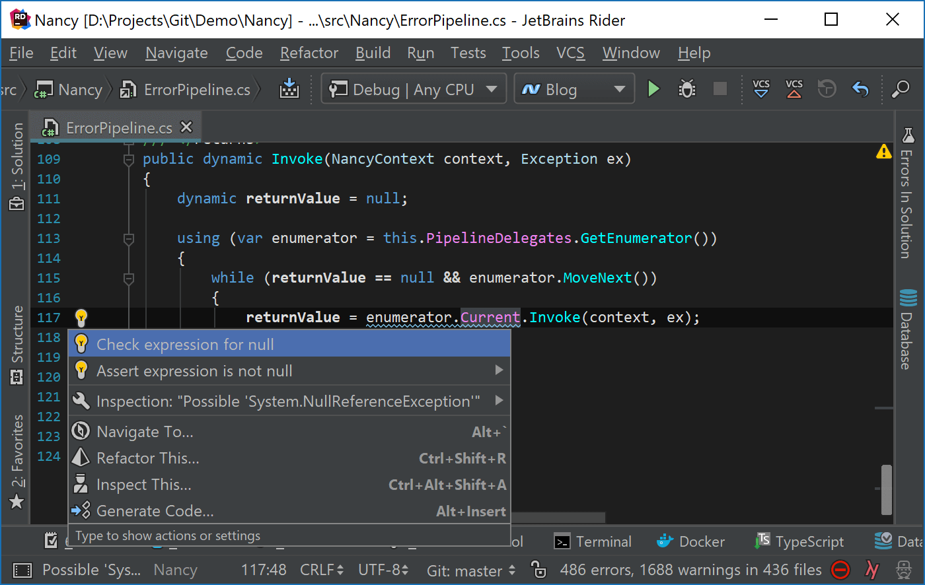The image size is (925, 585).
Task: Click the blue Revert arrow icon
Action: coord(860,88)
